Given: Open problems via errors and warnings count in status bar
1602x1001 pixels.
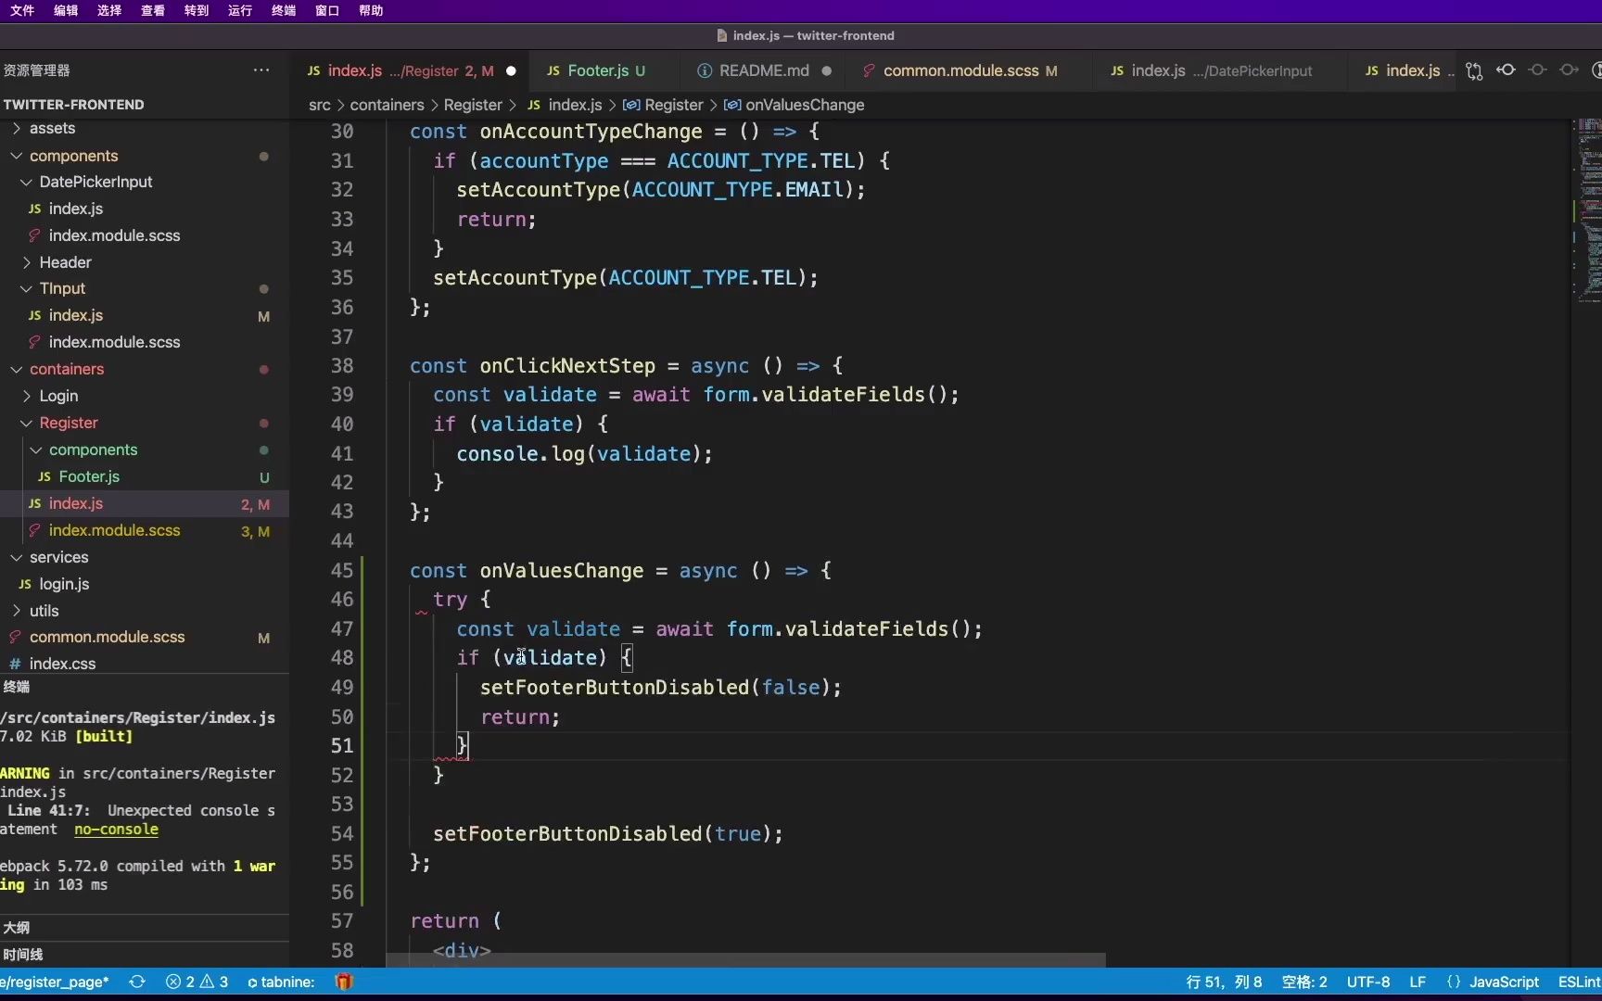Looking at the screenshot, I should tap(197, 982).
